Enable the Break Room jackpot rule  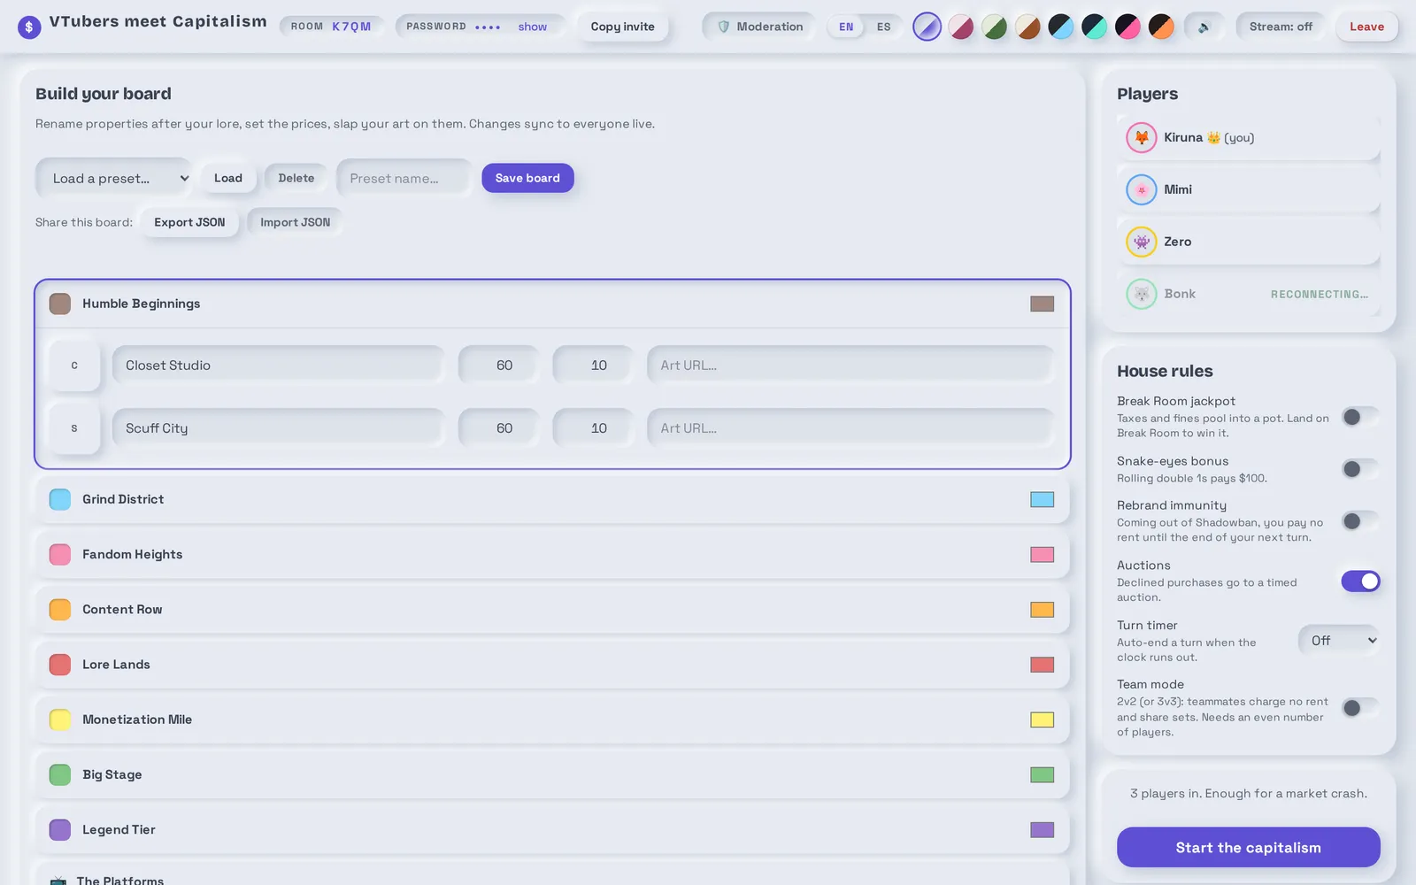click(x=1360, y=417)
